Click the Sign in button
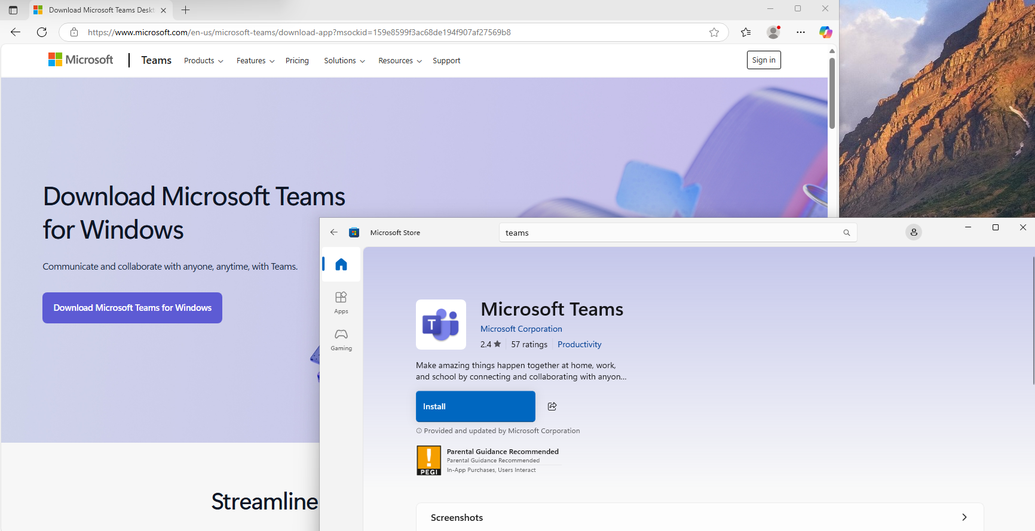 click(764, 60)
